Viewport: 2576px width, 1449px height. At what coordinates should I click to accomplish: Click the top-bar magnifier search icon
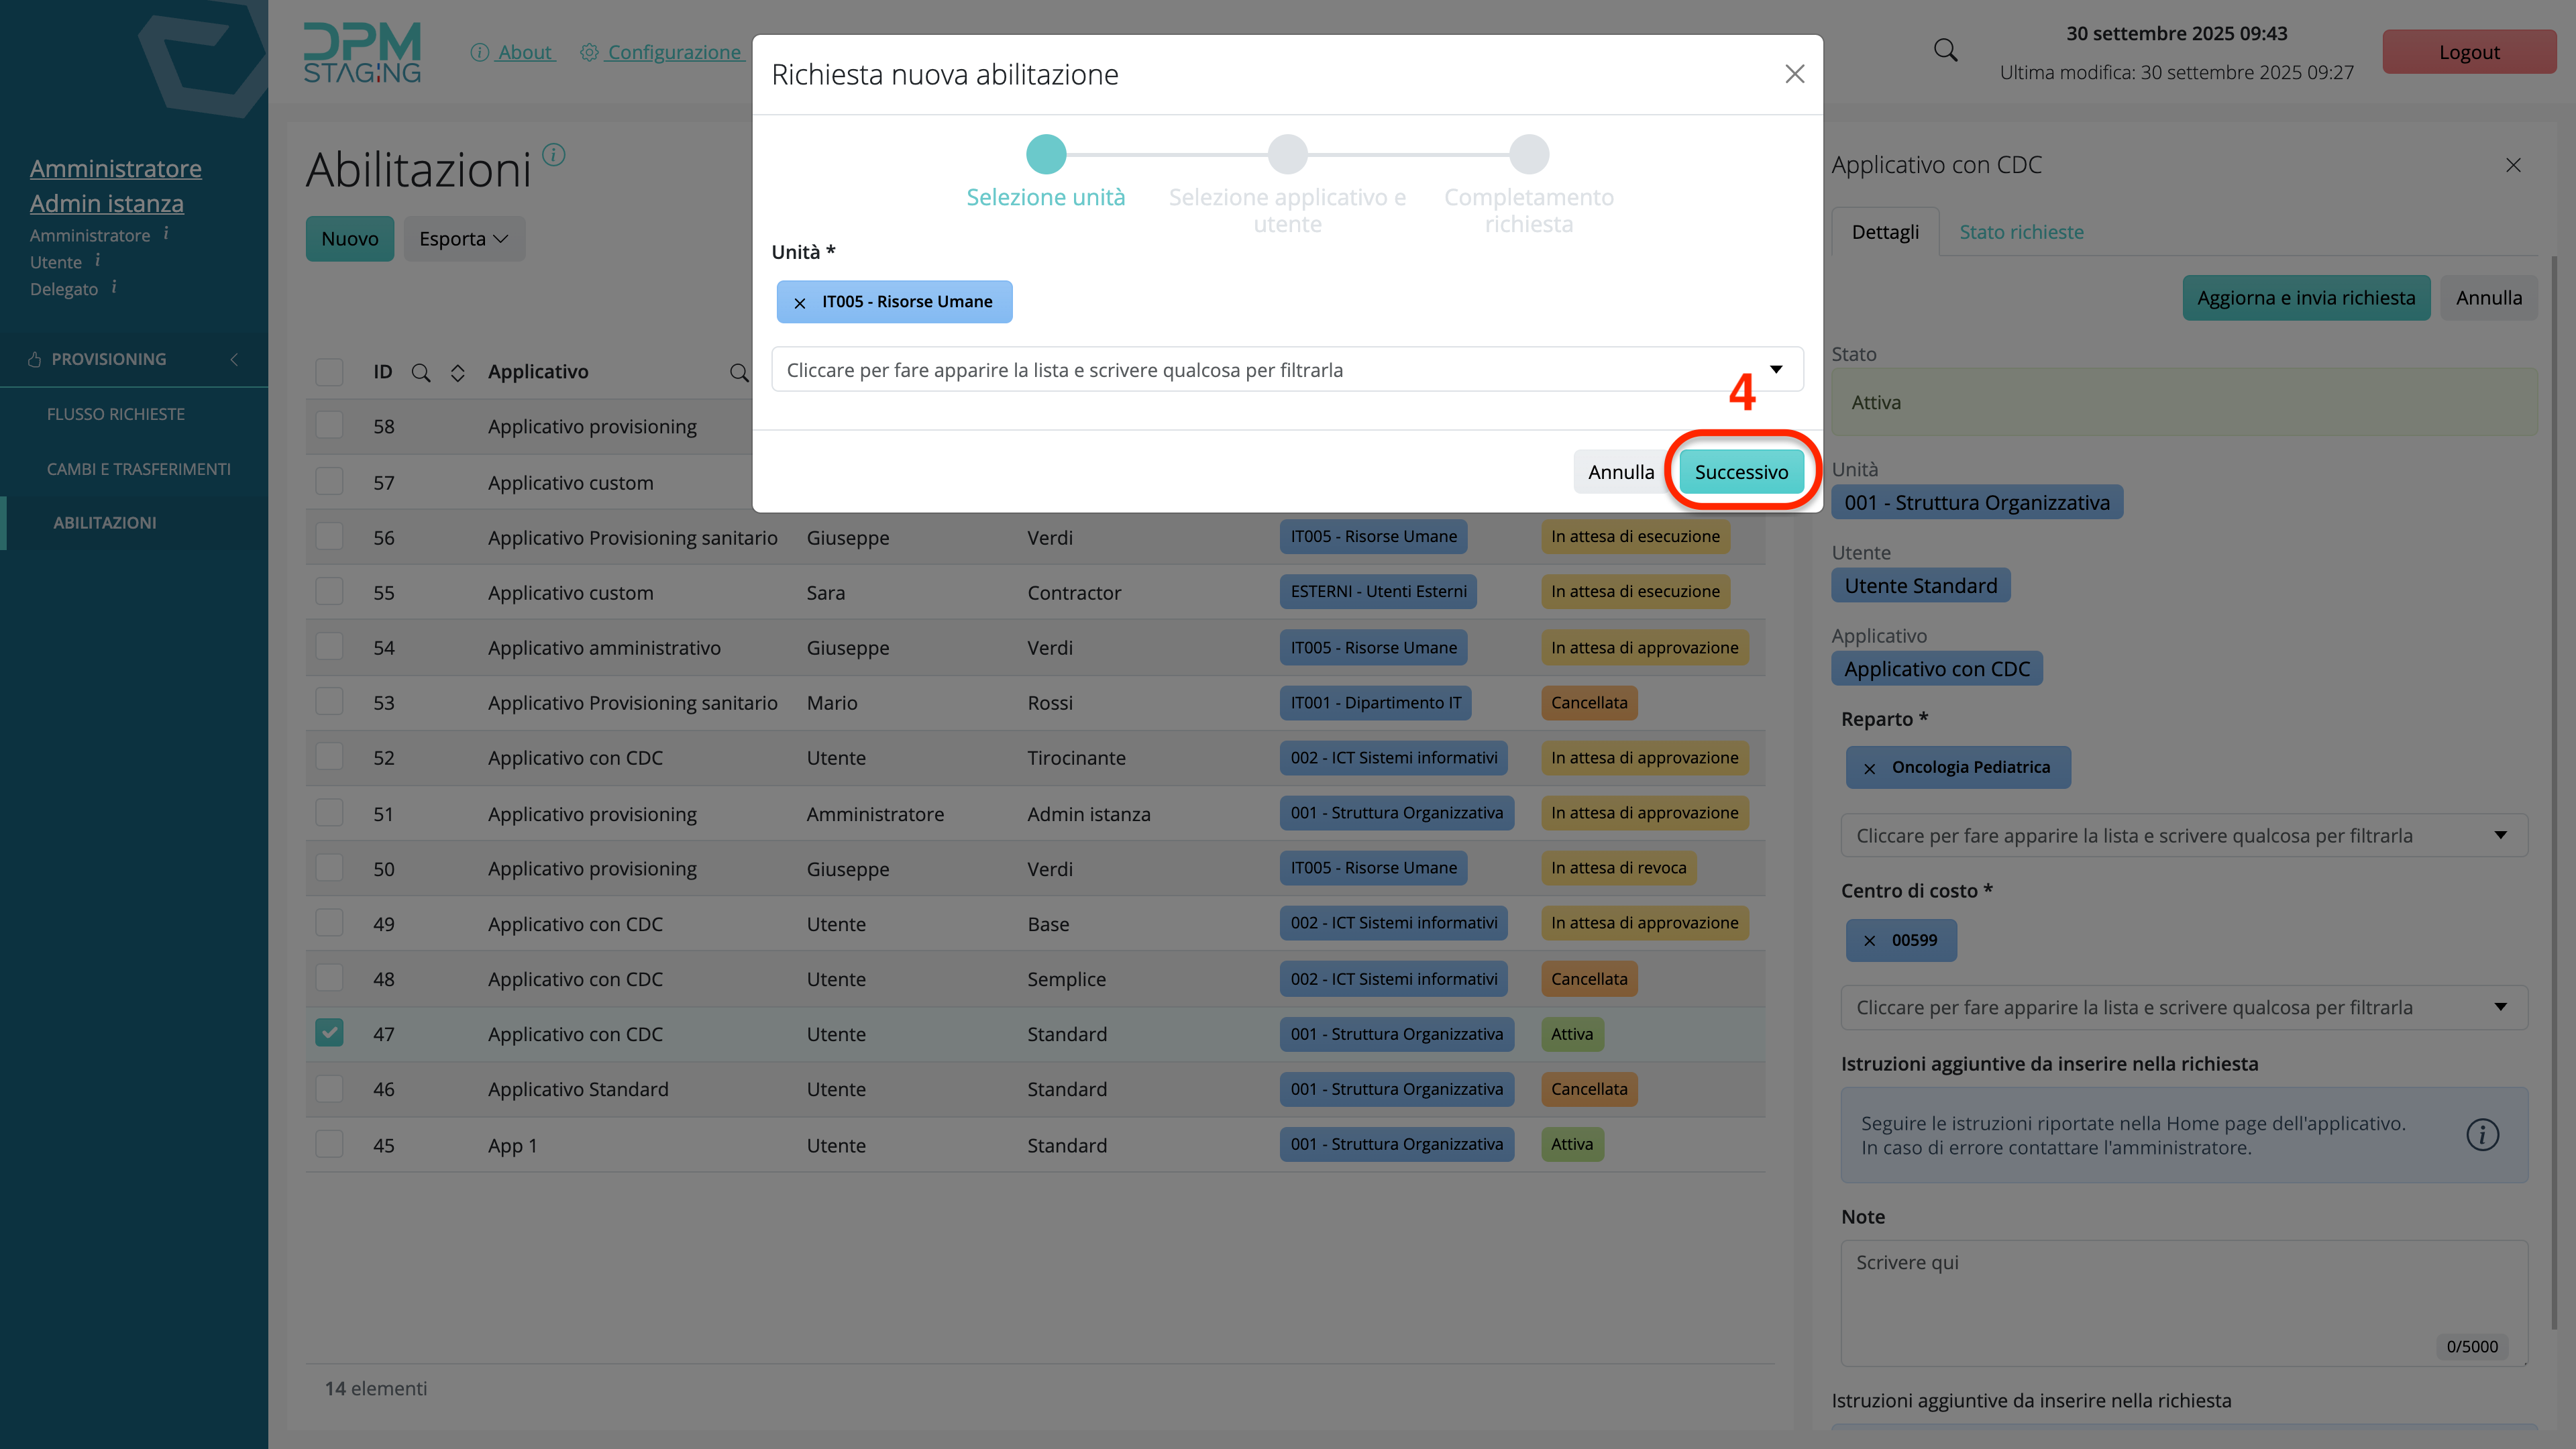coord(1945,50)
